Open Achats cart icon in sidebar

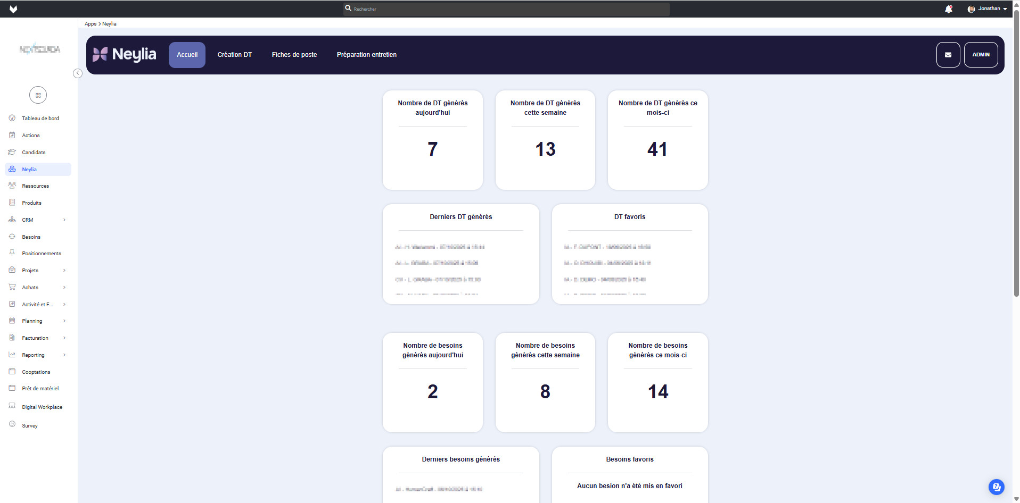(x=12, y=287)
